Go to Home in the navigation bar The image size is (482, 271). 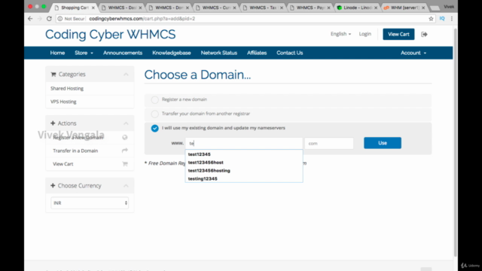(57, 53)
